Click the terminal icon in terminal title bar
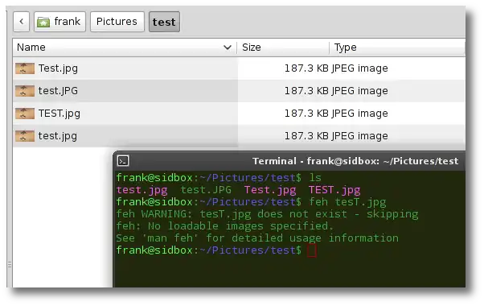Viewport: 484px width, 306px height. pos(123,161)
